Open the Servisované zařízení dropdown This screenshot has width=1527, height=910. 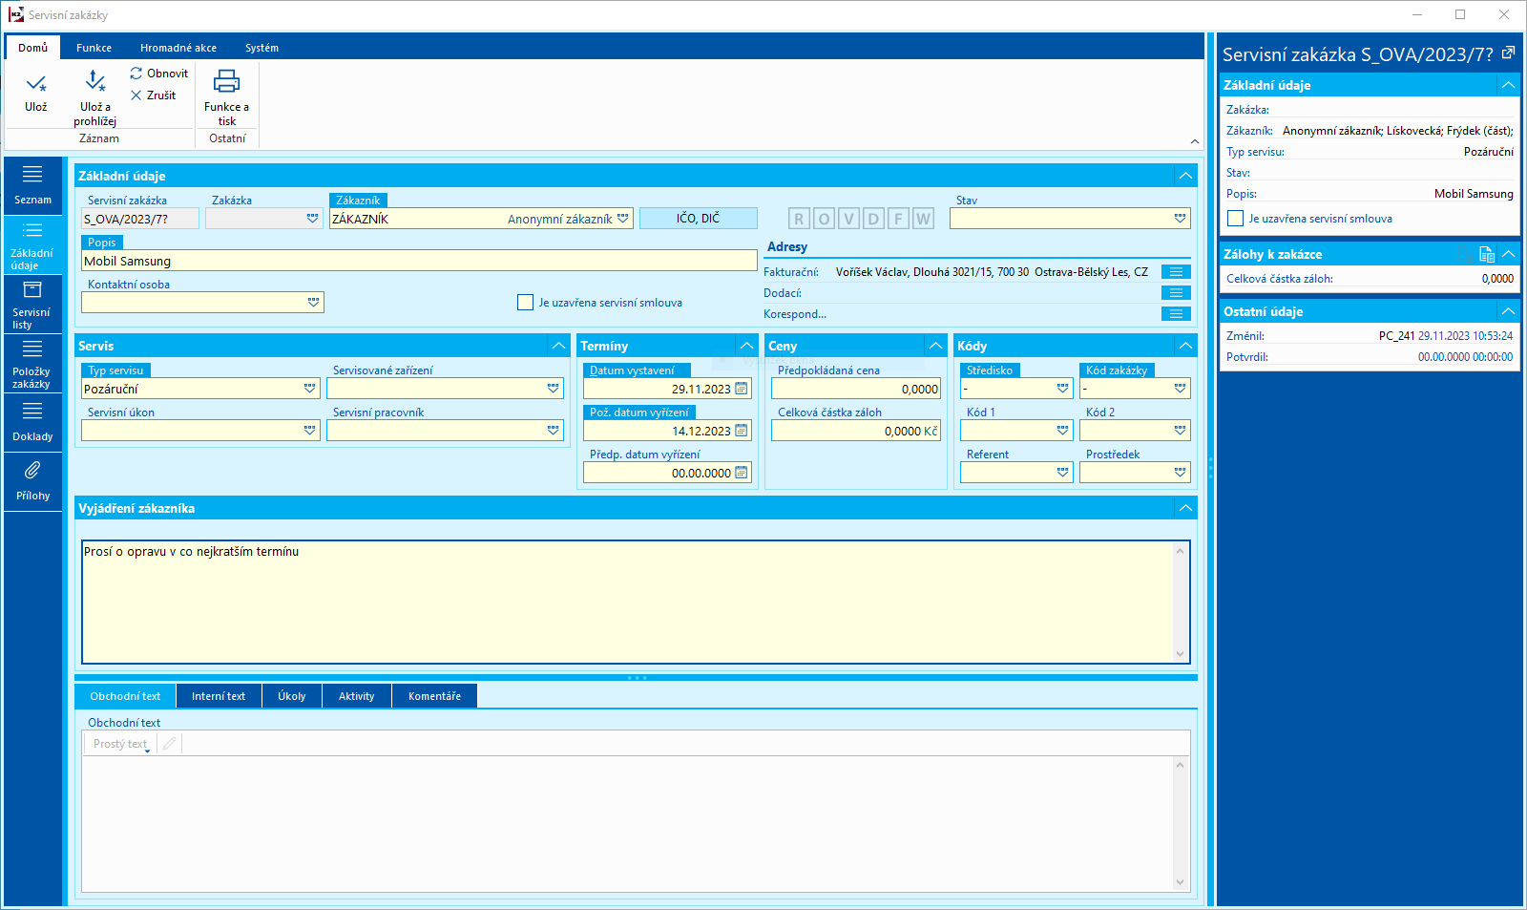click(553, 389)
